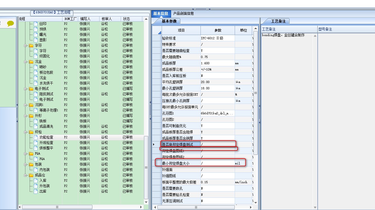Click the 沉铜1 folder icon
This screenshot has height=210, width=375.
(31, 105)
